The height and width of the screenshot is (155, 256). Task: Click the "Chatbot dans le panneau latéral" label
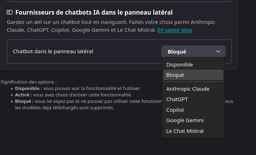click(53, 51)
